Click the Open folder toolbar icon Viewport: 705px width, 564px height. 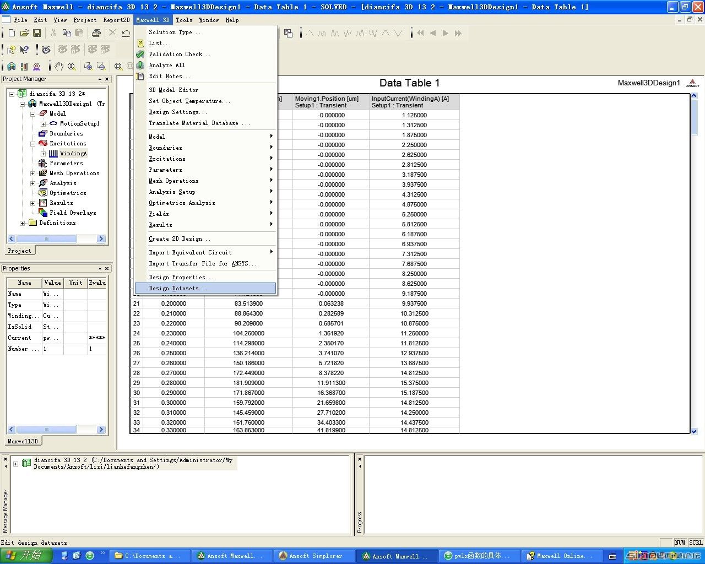(24, 33)
